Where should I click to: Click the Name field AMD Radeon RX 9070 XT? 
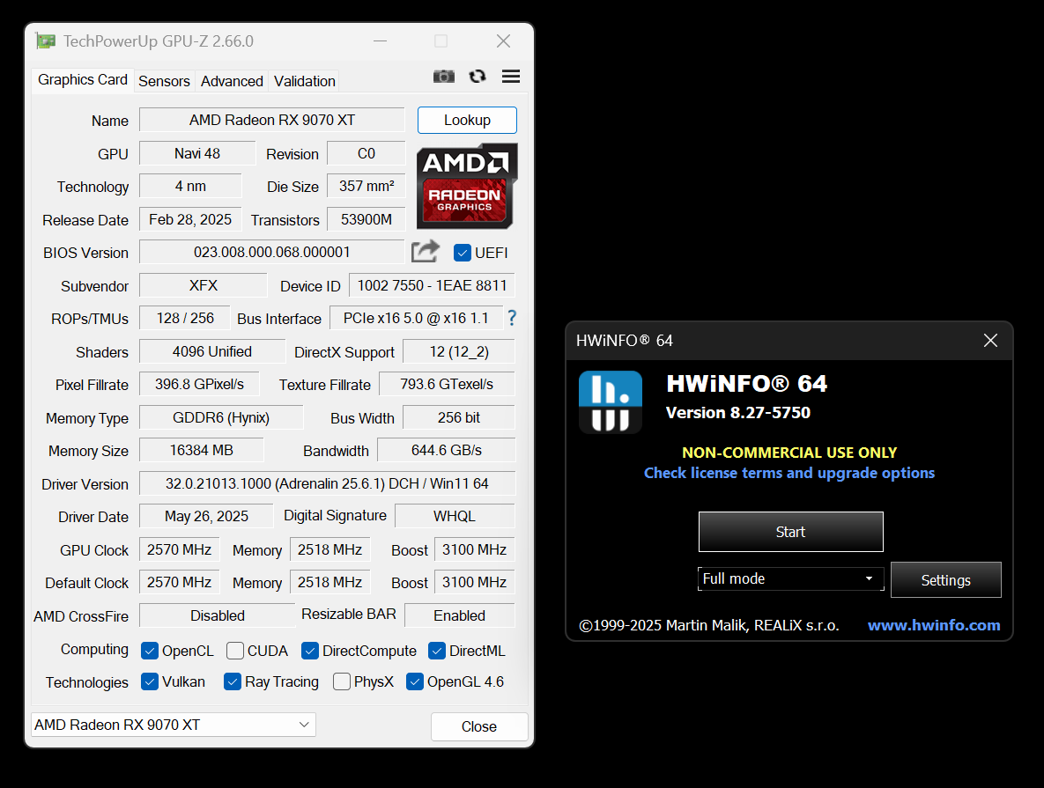point(271,121)
